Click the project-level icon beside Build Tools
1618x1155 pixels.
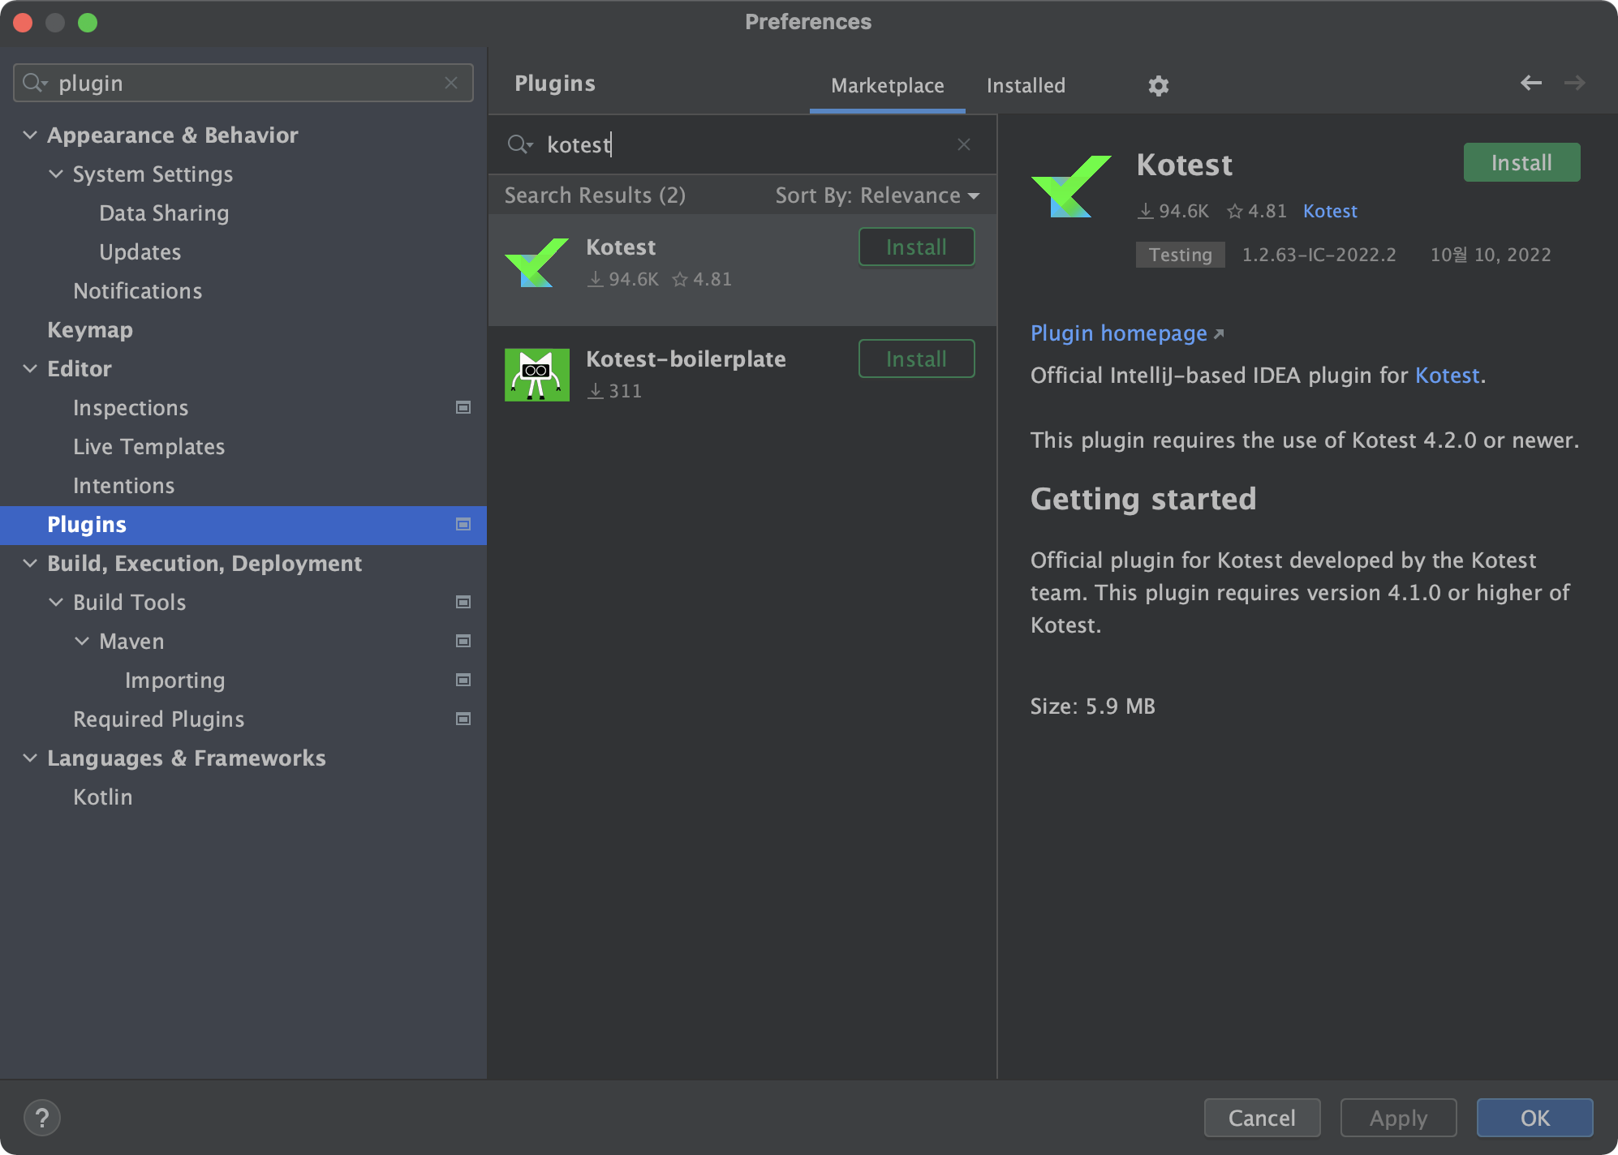pos(463,602)
